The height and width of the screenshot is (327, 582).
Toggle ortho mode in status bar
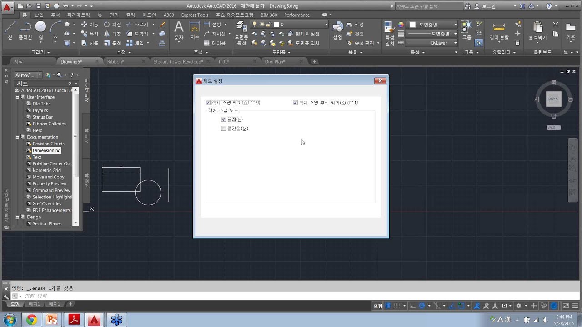[412, 306]
